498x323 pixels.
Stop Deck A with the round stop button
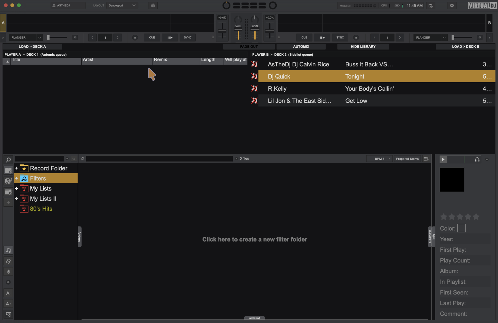(135, 38)
